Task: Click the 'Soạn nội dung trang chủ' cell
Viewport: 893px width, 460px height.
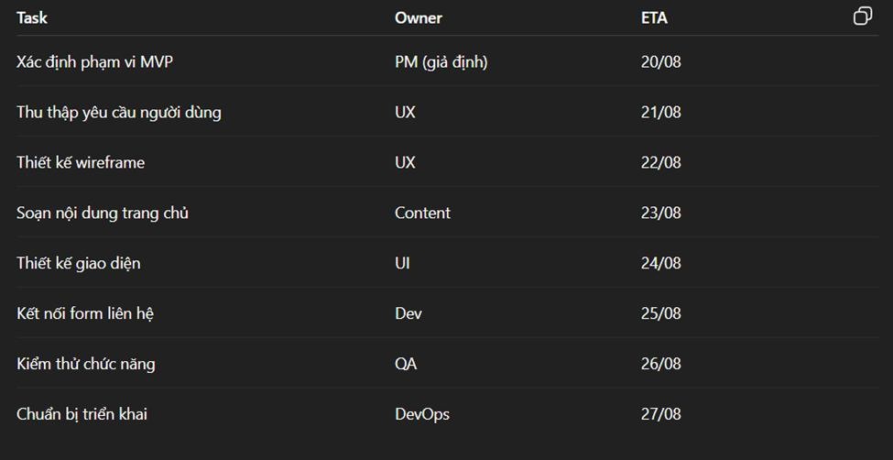Action: coord(103,213)
